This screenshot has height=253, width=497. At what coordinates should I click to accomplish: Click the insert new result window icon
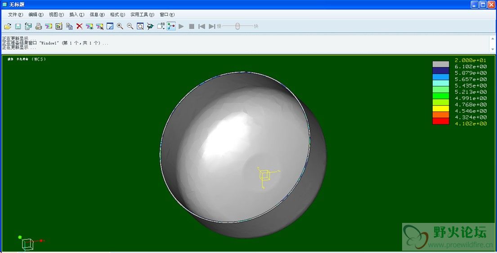click(49, 26)
